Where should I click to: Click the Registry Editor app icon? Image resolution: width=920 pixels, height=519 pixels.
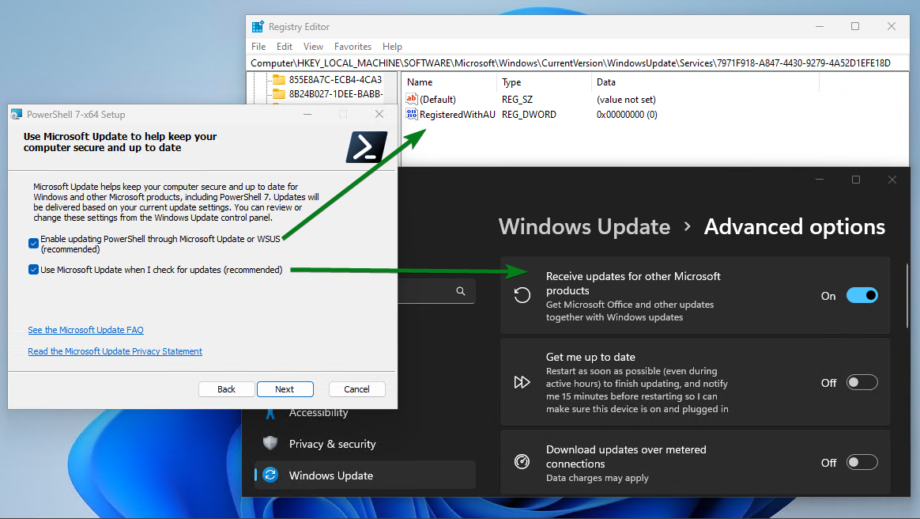pos(258,26)
